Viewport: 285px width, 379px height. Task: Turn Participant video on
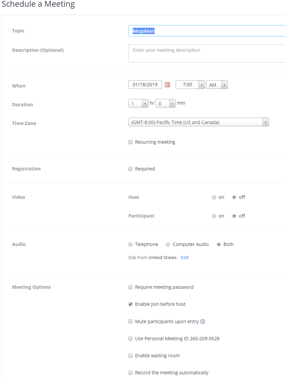coord(214,216)
